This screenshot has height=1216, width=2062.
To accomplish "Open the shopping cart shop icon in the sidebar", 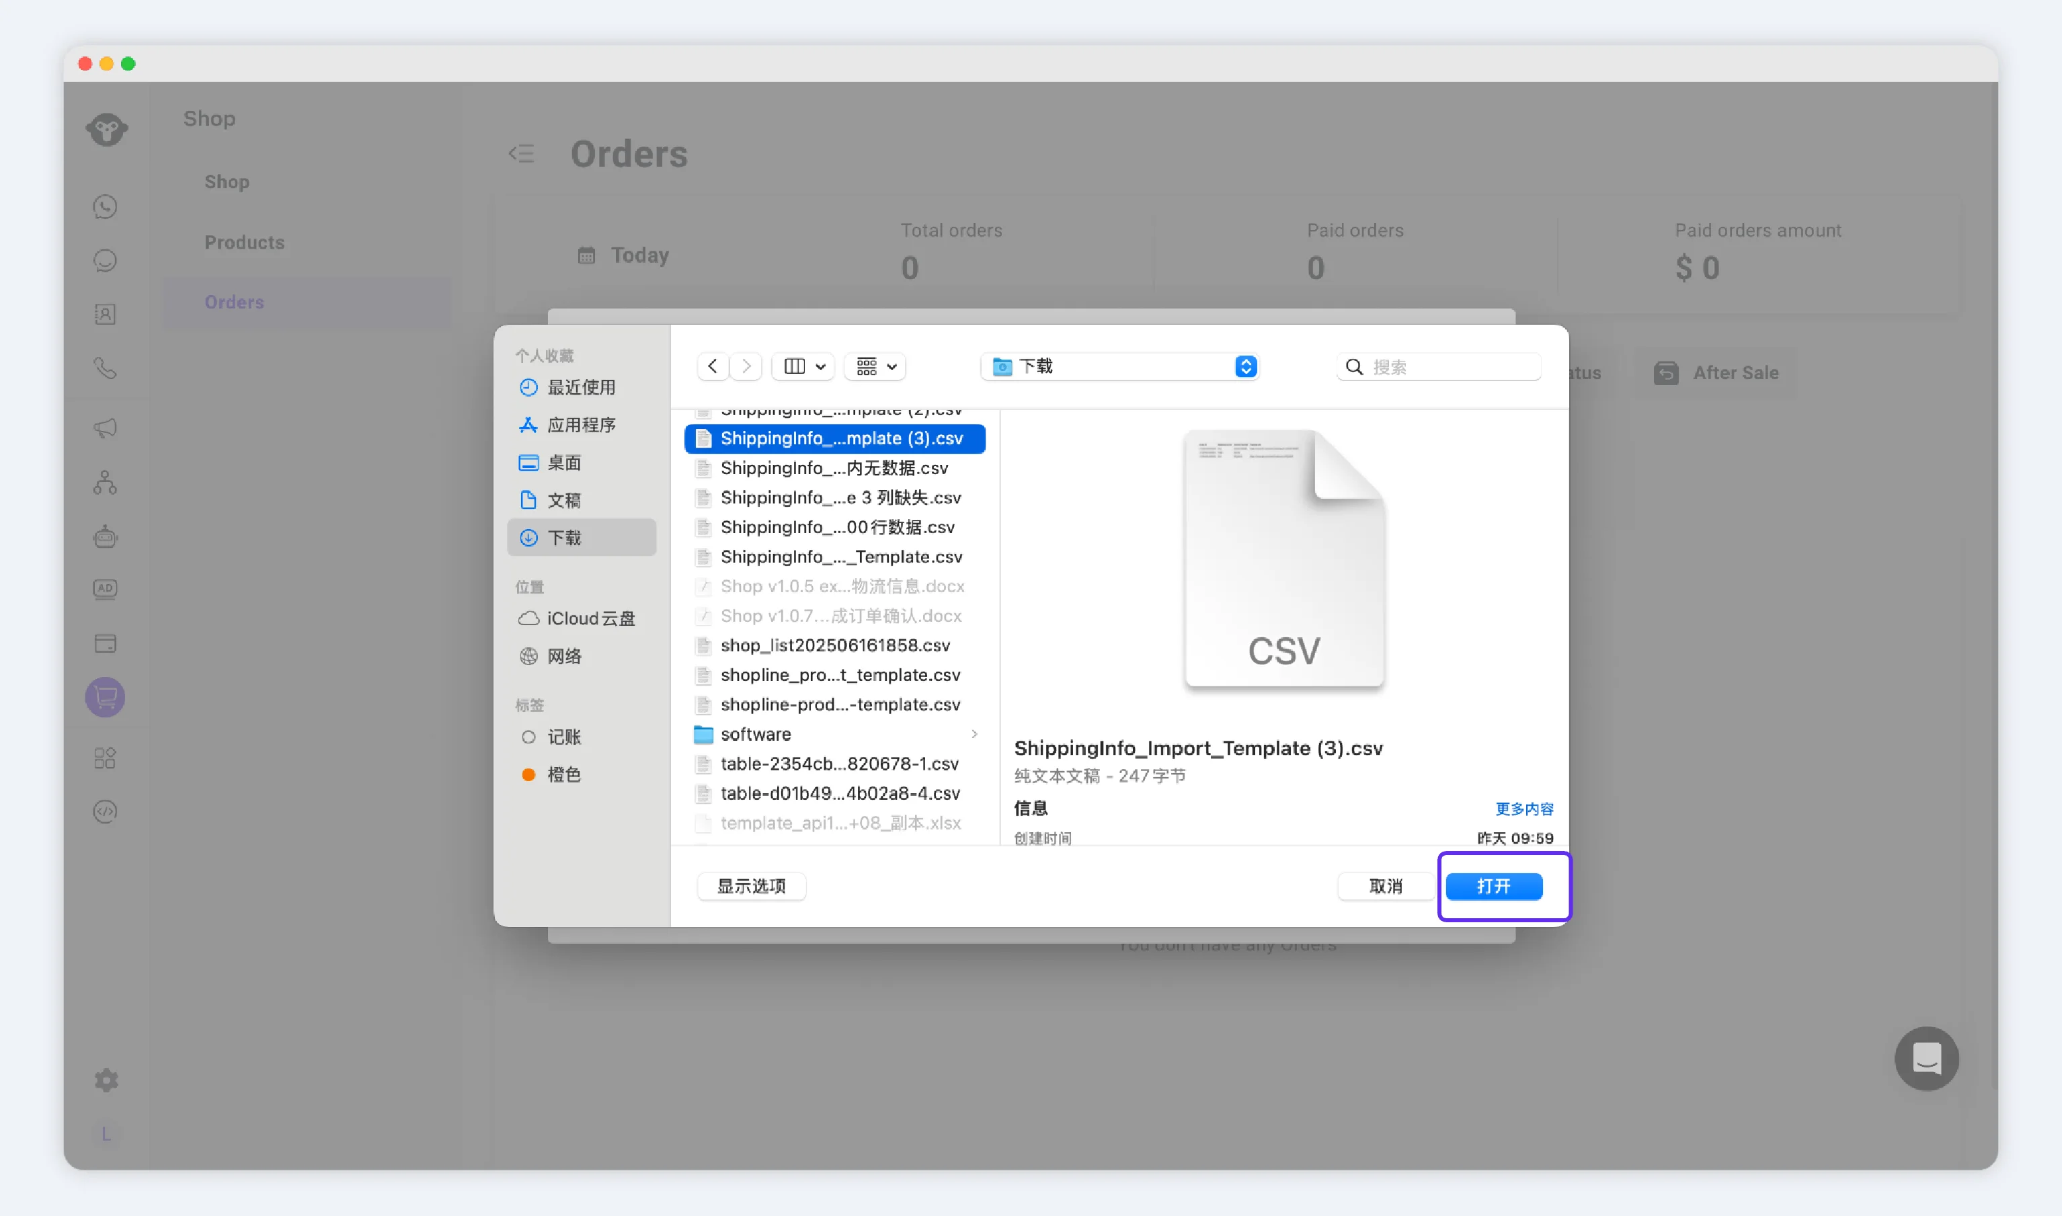I will (x=105, y=697).
